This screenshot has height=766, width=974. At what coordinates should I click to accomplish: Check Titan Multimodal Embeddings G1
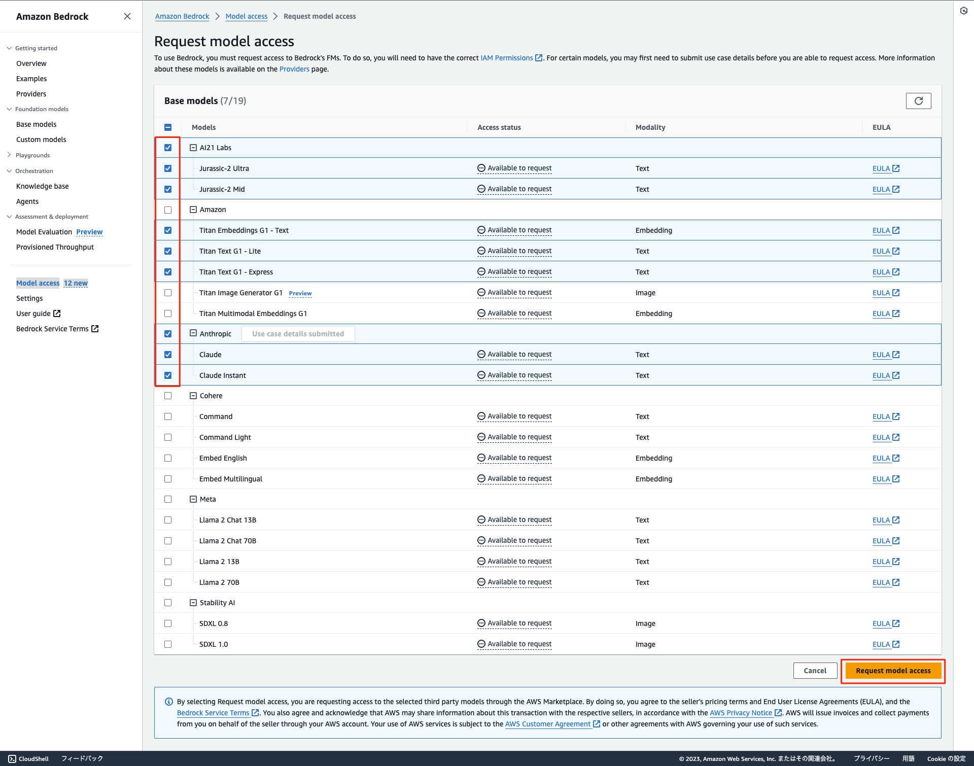pos(168,314)
